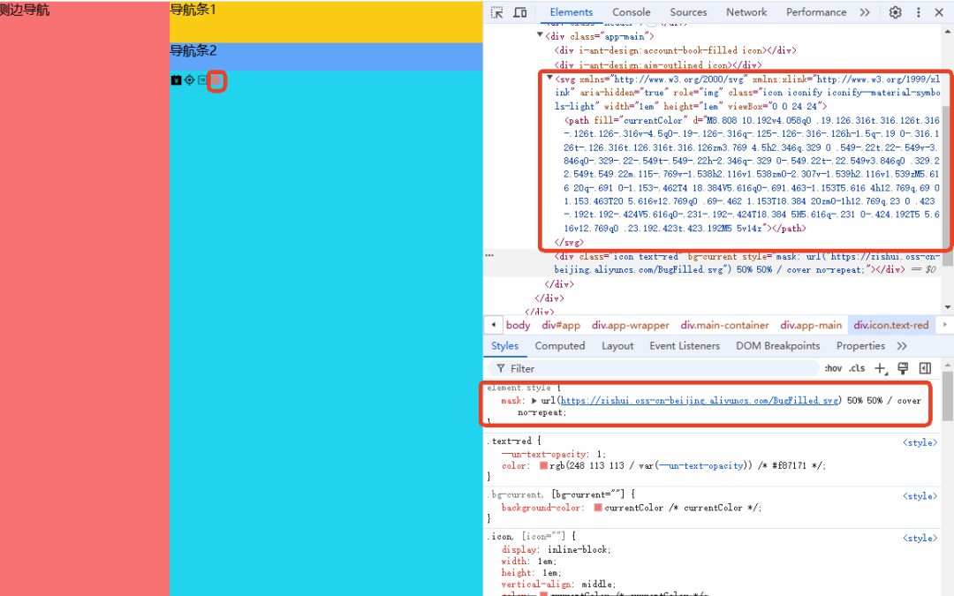The height and width of the screenshot is (596, 954).
Task: Open the Computed styles tab
Action: click(560, 346)
